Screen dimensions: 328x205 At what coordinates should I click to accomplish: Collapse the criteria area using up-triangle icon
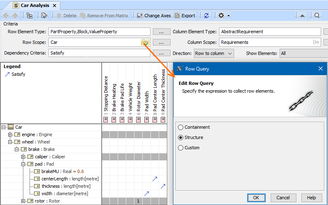click(302, 16)
